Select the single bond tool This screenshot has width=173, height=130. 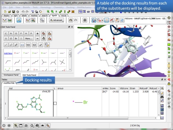coord(6,45)
